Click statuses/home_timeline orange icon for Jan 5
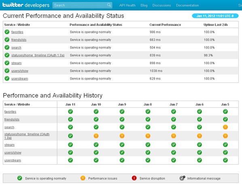The width and height of the screenshot is (242, 185). click(225, 136)
